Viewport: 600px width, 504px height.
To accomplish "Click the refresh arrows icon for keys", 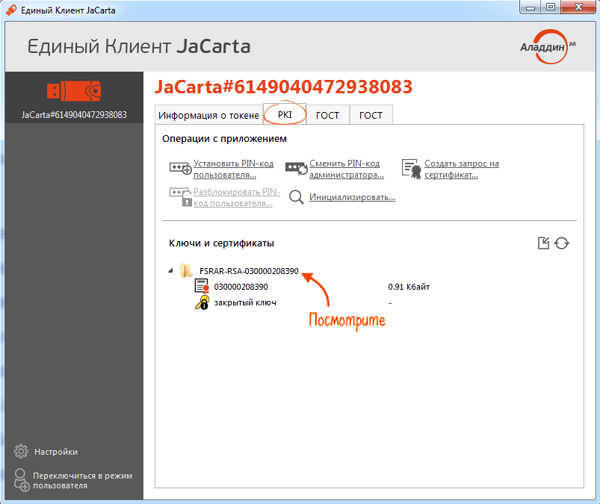I will [x=562, y=243].
